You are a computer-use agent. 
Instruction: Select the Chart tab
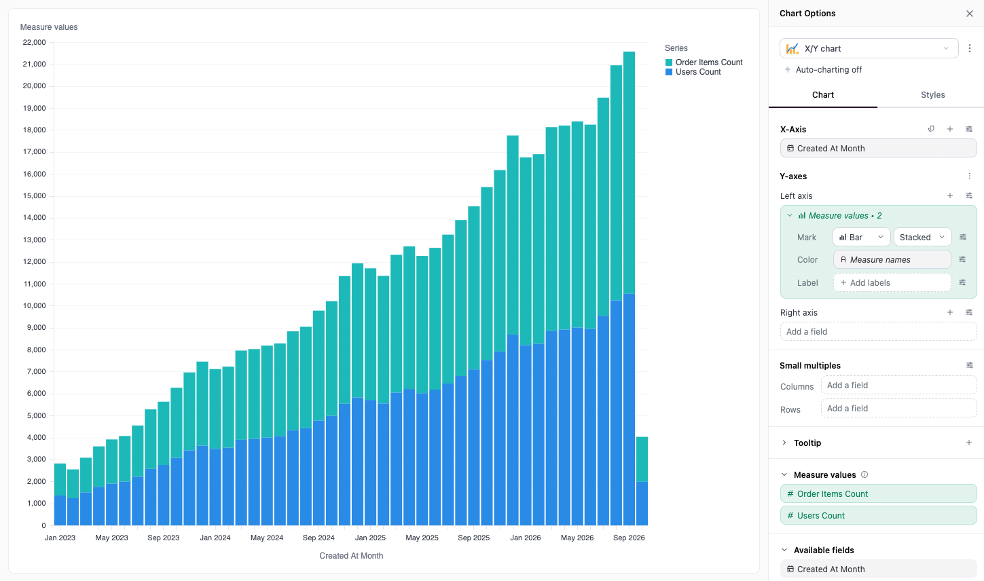(x=823, y=95)
